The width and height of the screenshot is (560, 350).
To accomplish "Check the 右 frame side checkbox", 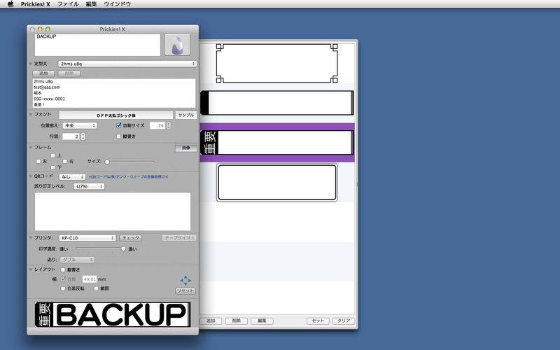I will click(x=65, y=162).
